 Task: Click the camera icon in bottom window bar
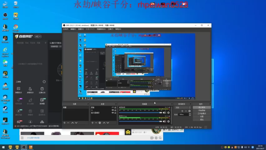(x=152, y=138)
